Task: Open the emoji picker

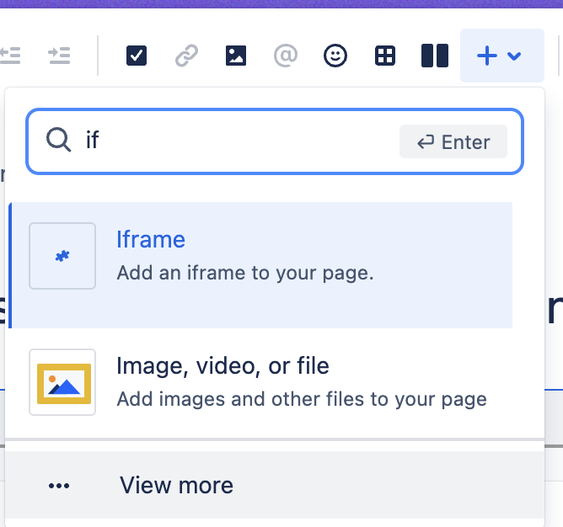Action: pyautogui.click(x=335, y=56)
